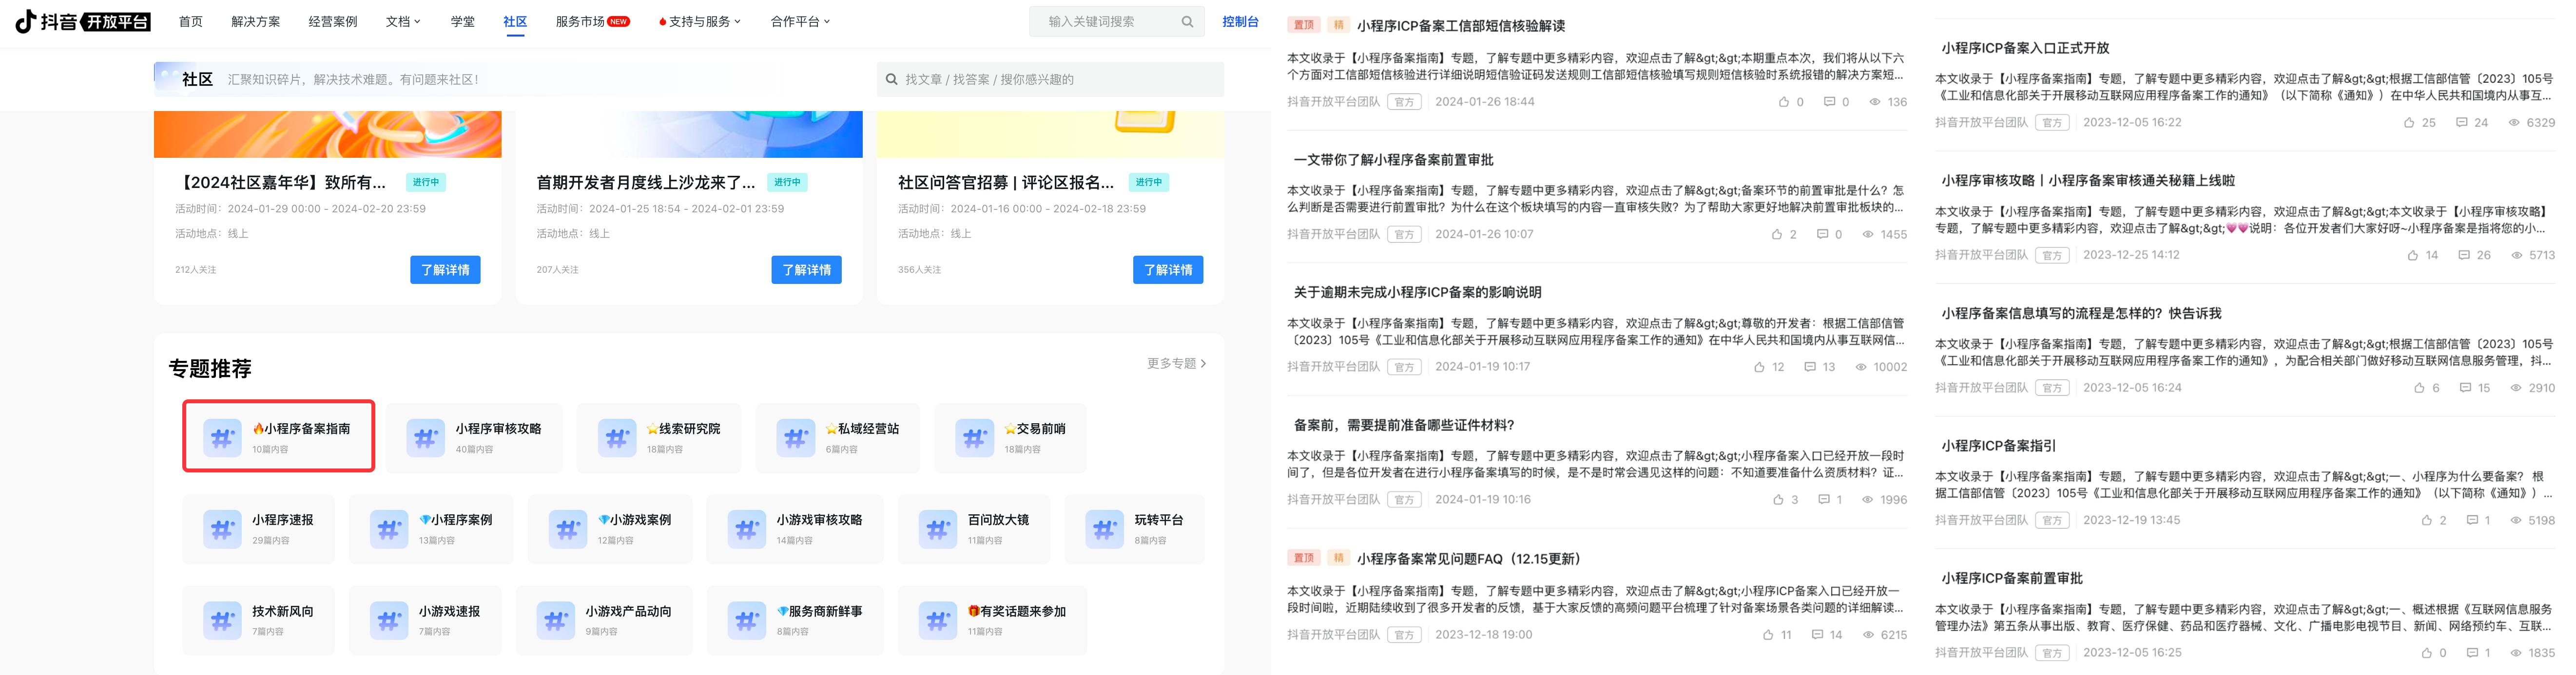Click the Douyin open platform logo
The width and height of the screenshot is (2576, 675).
83,21
